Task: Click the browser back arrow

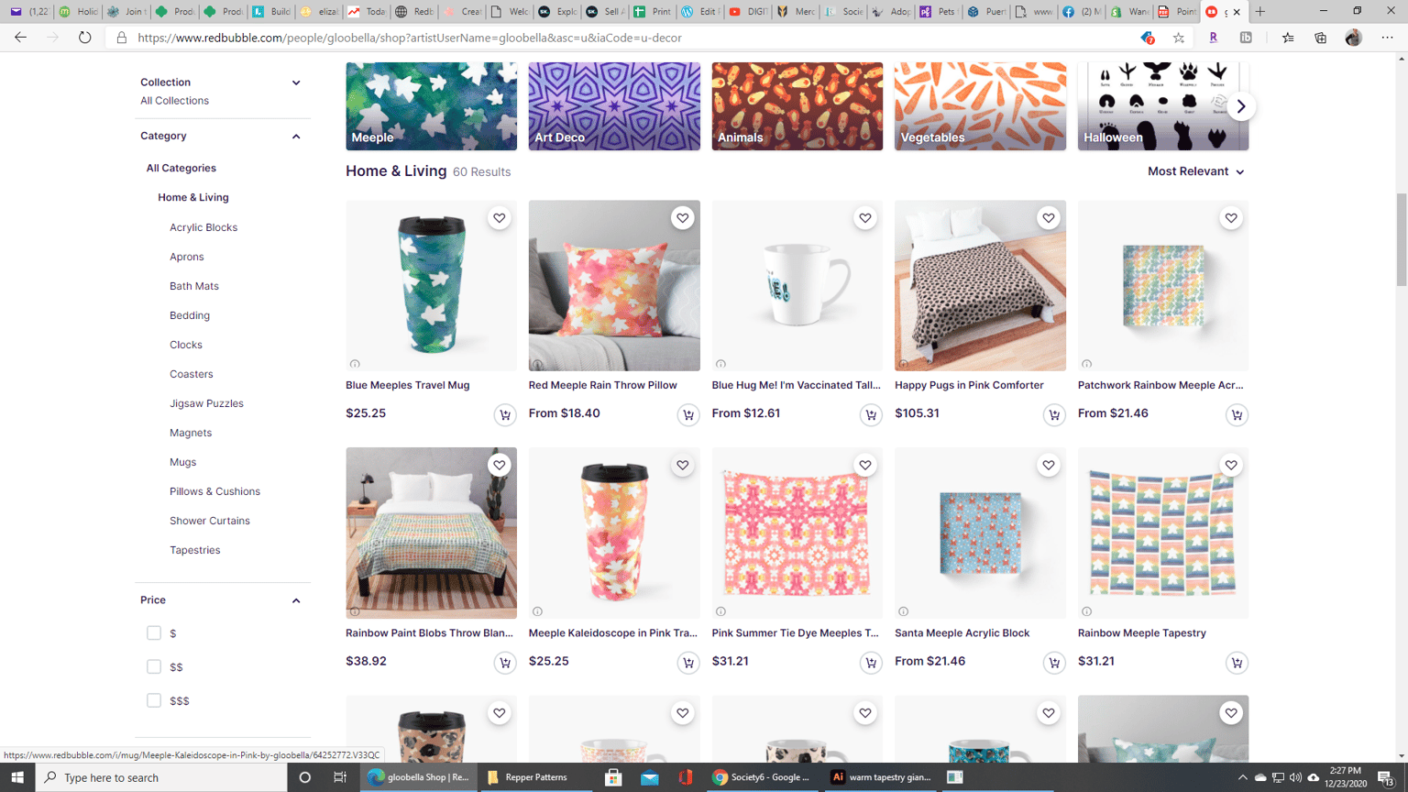Action: (x=20, y=38)
